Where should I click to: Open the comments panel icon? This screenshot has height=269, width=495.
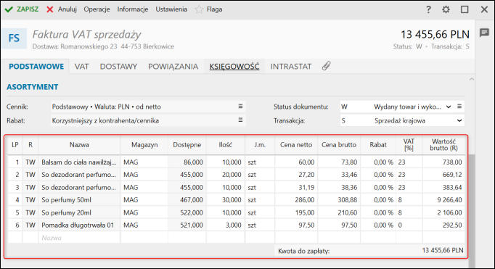click(484, 33)
